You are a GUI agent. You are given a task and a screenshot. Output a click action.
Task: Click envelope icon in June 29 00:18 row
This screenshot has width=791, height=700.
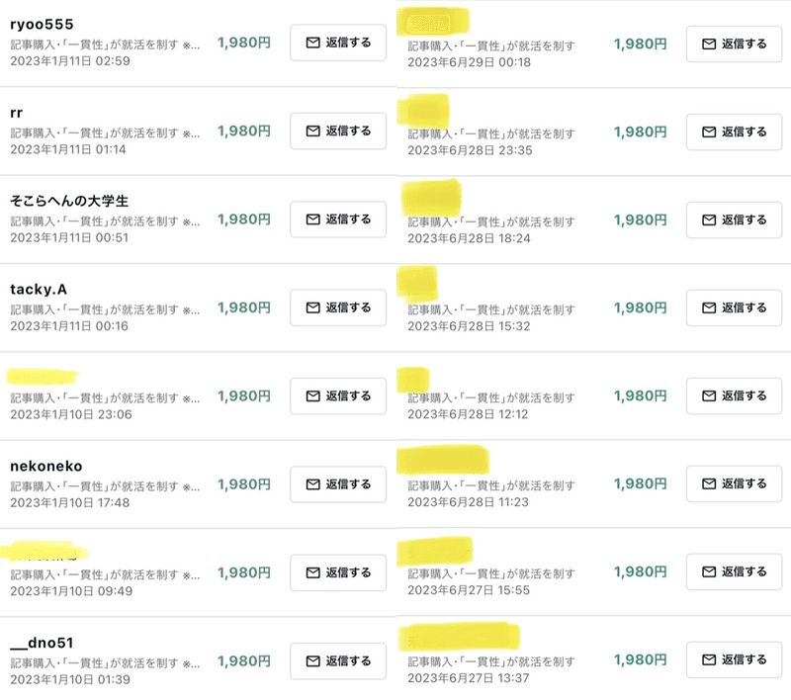[709, 44]
